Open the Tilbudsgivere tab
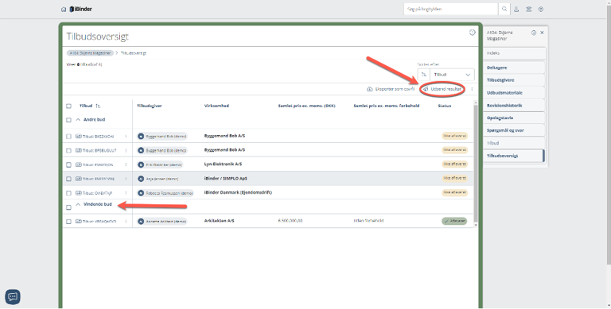The height and width of the screenshot is (309, 611). 514,79
